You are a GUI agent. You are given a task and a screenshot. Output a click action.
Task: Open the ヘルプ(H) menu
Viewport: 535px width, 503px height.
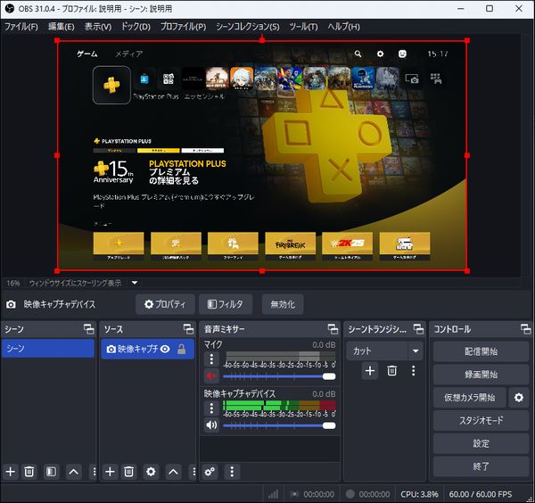[343, 27]
